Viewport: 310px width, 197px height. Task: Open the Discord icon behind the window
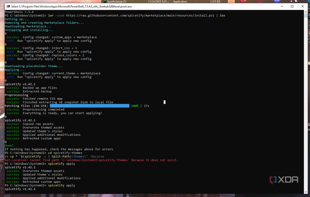coord(277,1)
